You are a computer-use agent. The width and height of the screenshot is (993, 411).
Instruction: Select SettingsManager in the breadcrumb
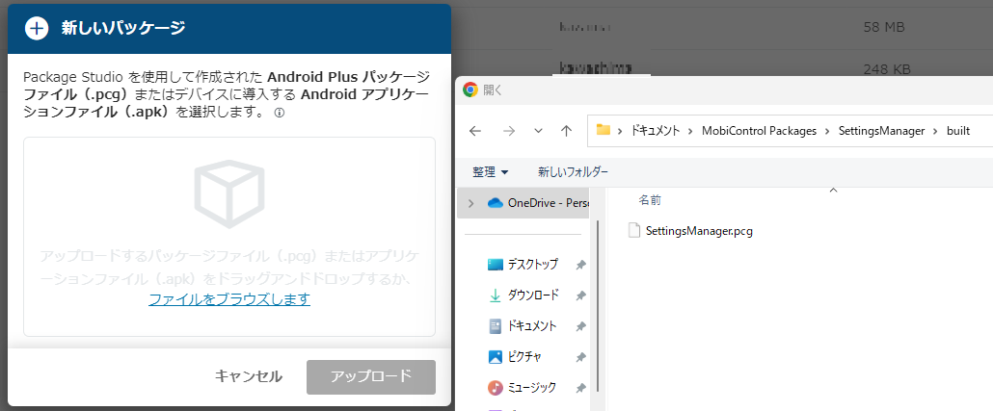point(881,131)
